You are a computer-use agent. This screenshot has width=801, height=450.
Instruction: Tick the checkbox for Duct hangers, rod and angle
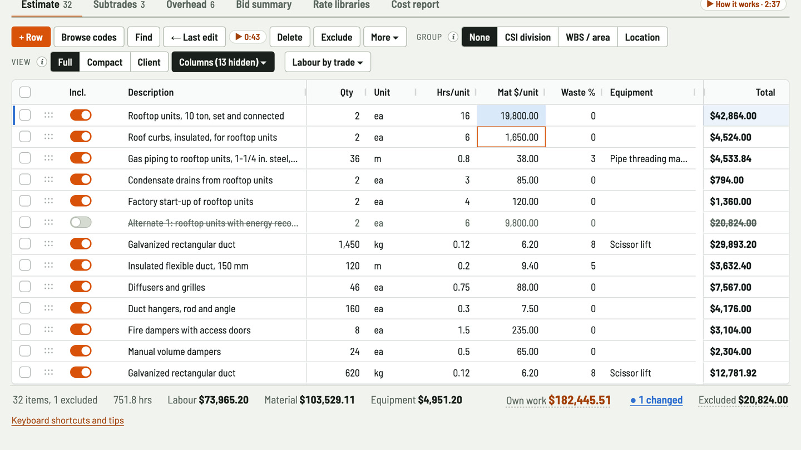tap(25, 308)
